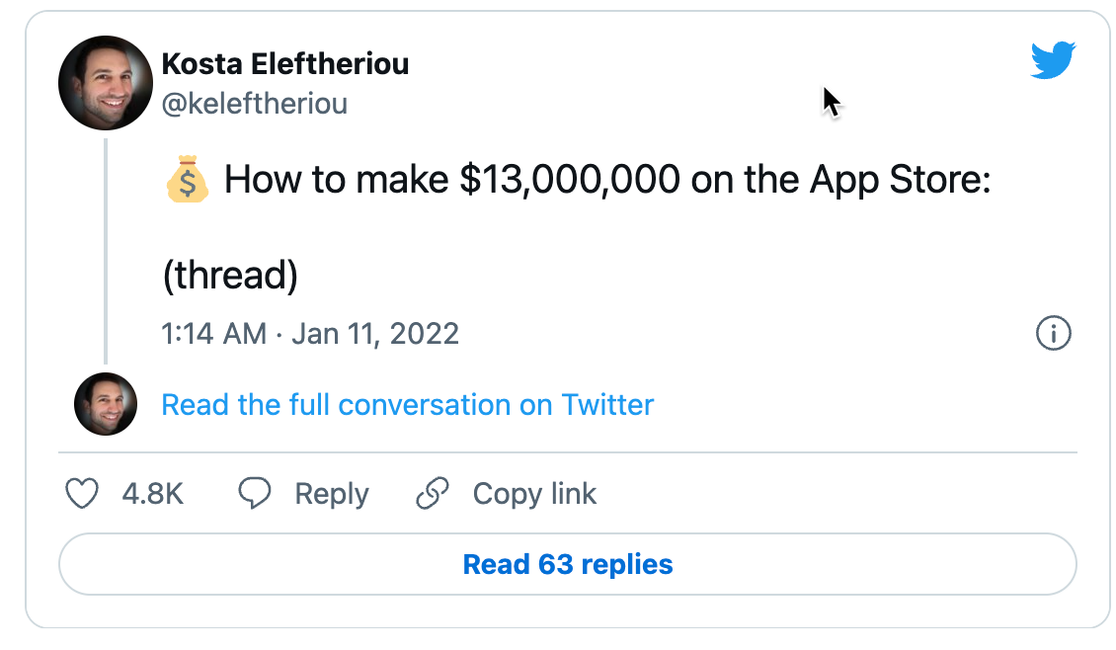1116x650 pixels.
Task: Click the Reply text label
Action: [332, 493]
